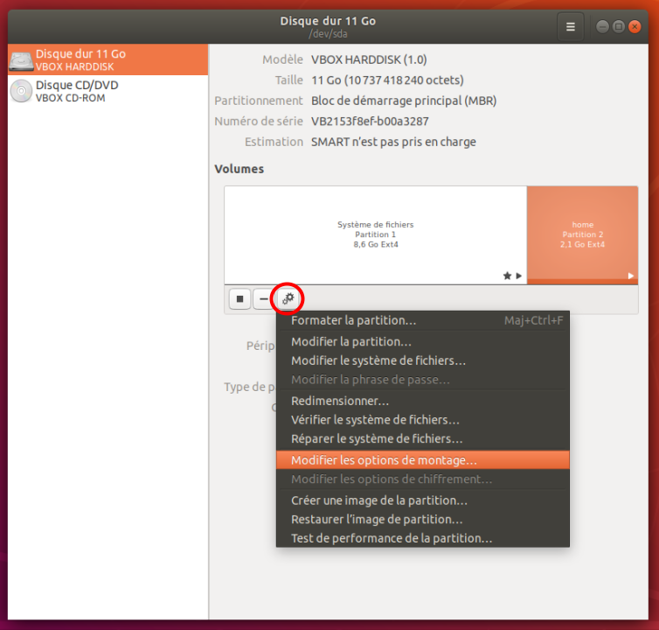Select Restaurer l'image de partition

pos(377,520)
